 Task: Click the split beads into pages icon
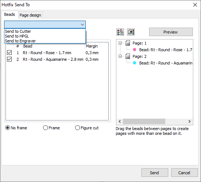(x=120, y=32)
